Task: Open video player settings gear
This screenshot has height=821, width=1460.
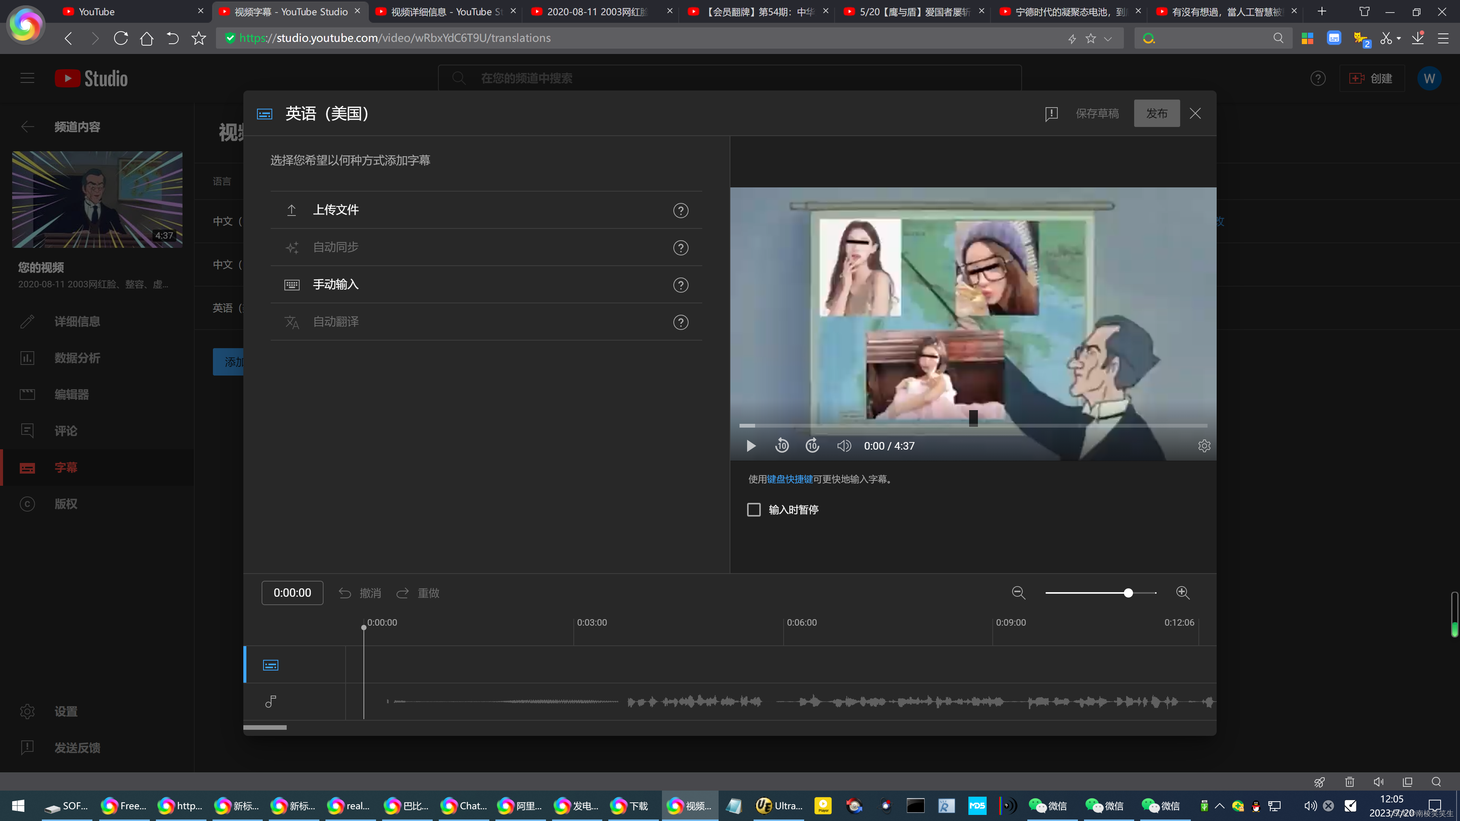Action: [1204, 446]
